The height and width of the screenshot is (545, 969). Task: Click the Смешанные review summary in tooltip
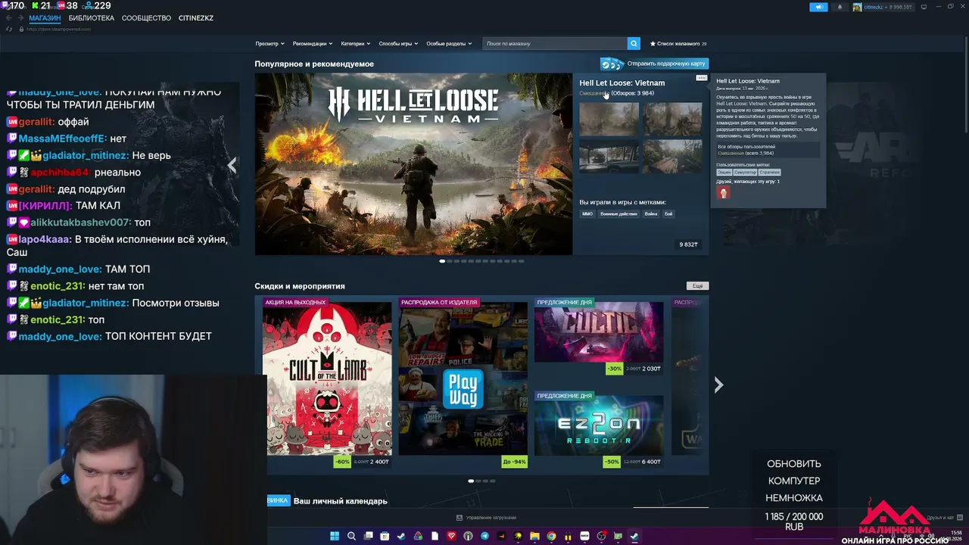731,153
